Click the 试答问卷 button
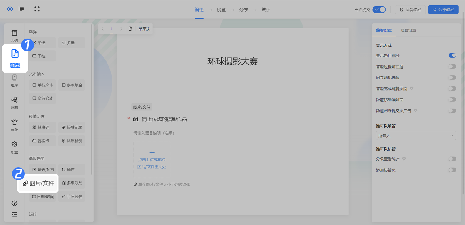Viewport: 465px width, 225px height. 410,10
